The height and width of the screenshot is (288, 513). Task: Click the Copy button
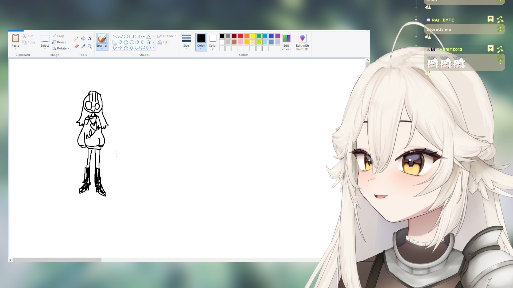(29, 42)
